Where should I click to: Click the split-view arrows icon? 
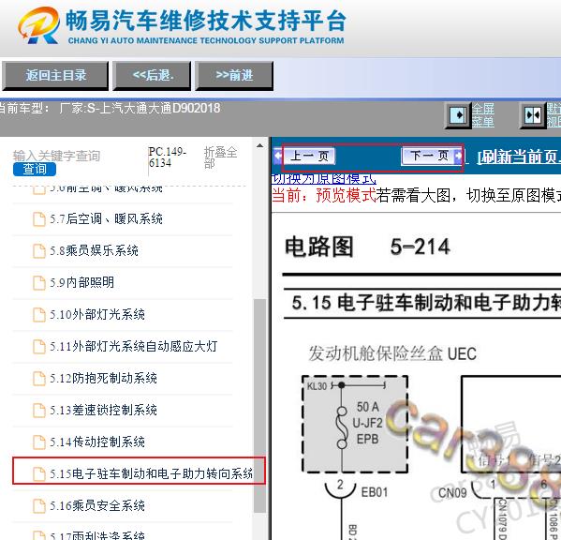click(533, 115)
